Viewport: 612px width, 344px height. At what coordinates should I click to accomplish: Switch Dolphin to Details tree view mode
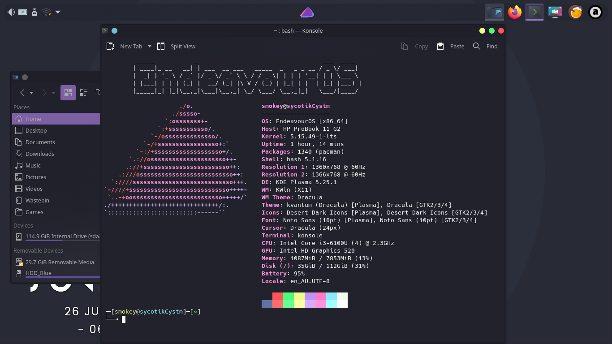pos(97,93)
